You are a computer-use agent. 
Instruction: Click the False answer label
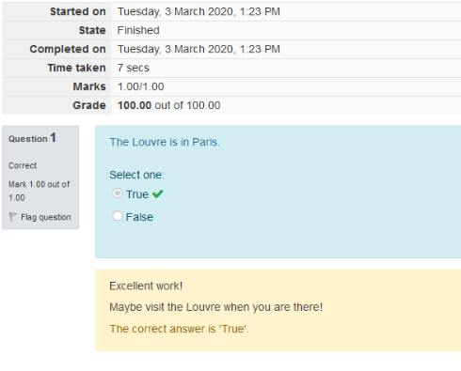pyautogui.click(x=139, y=217)
